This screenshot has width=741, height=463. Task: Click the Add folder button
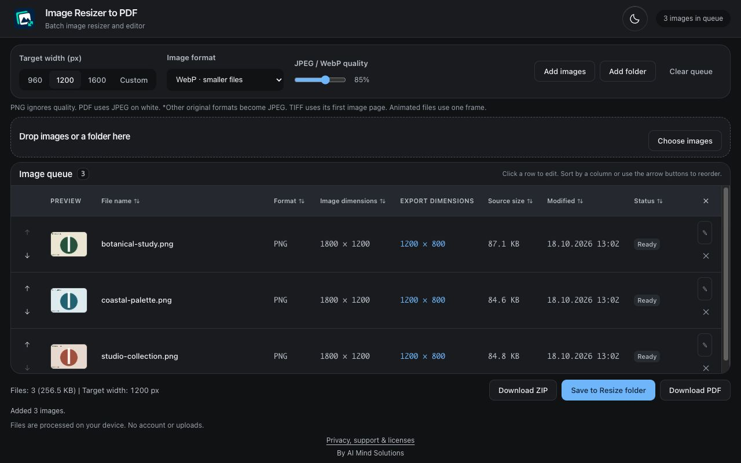(628, 71)
